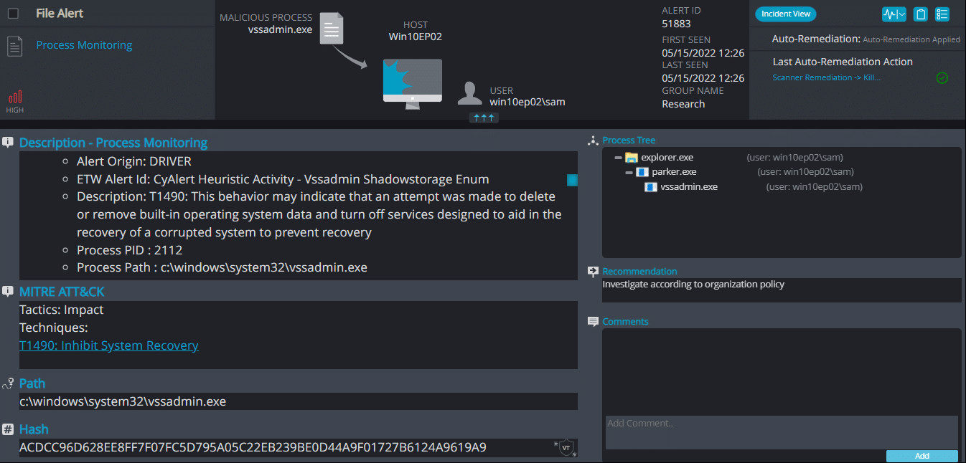Screen dimensions: 966x463
Task: Click the parker.exe process icon
Action: [x=642, y=172]
